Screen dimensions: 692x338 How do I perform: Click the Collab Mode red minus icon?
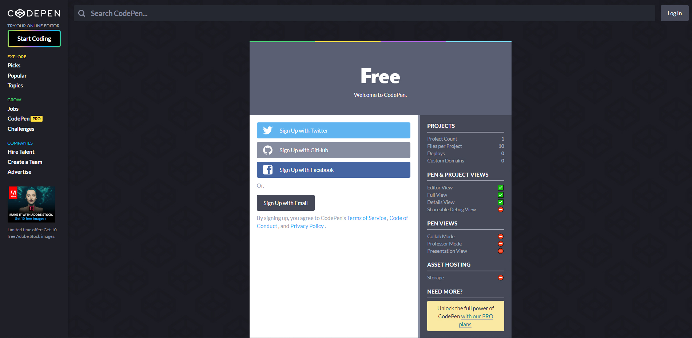click(501, 236)
